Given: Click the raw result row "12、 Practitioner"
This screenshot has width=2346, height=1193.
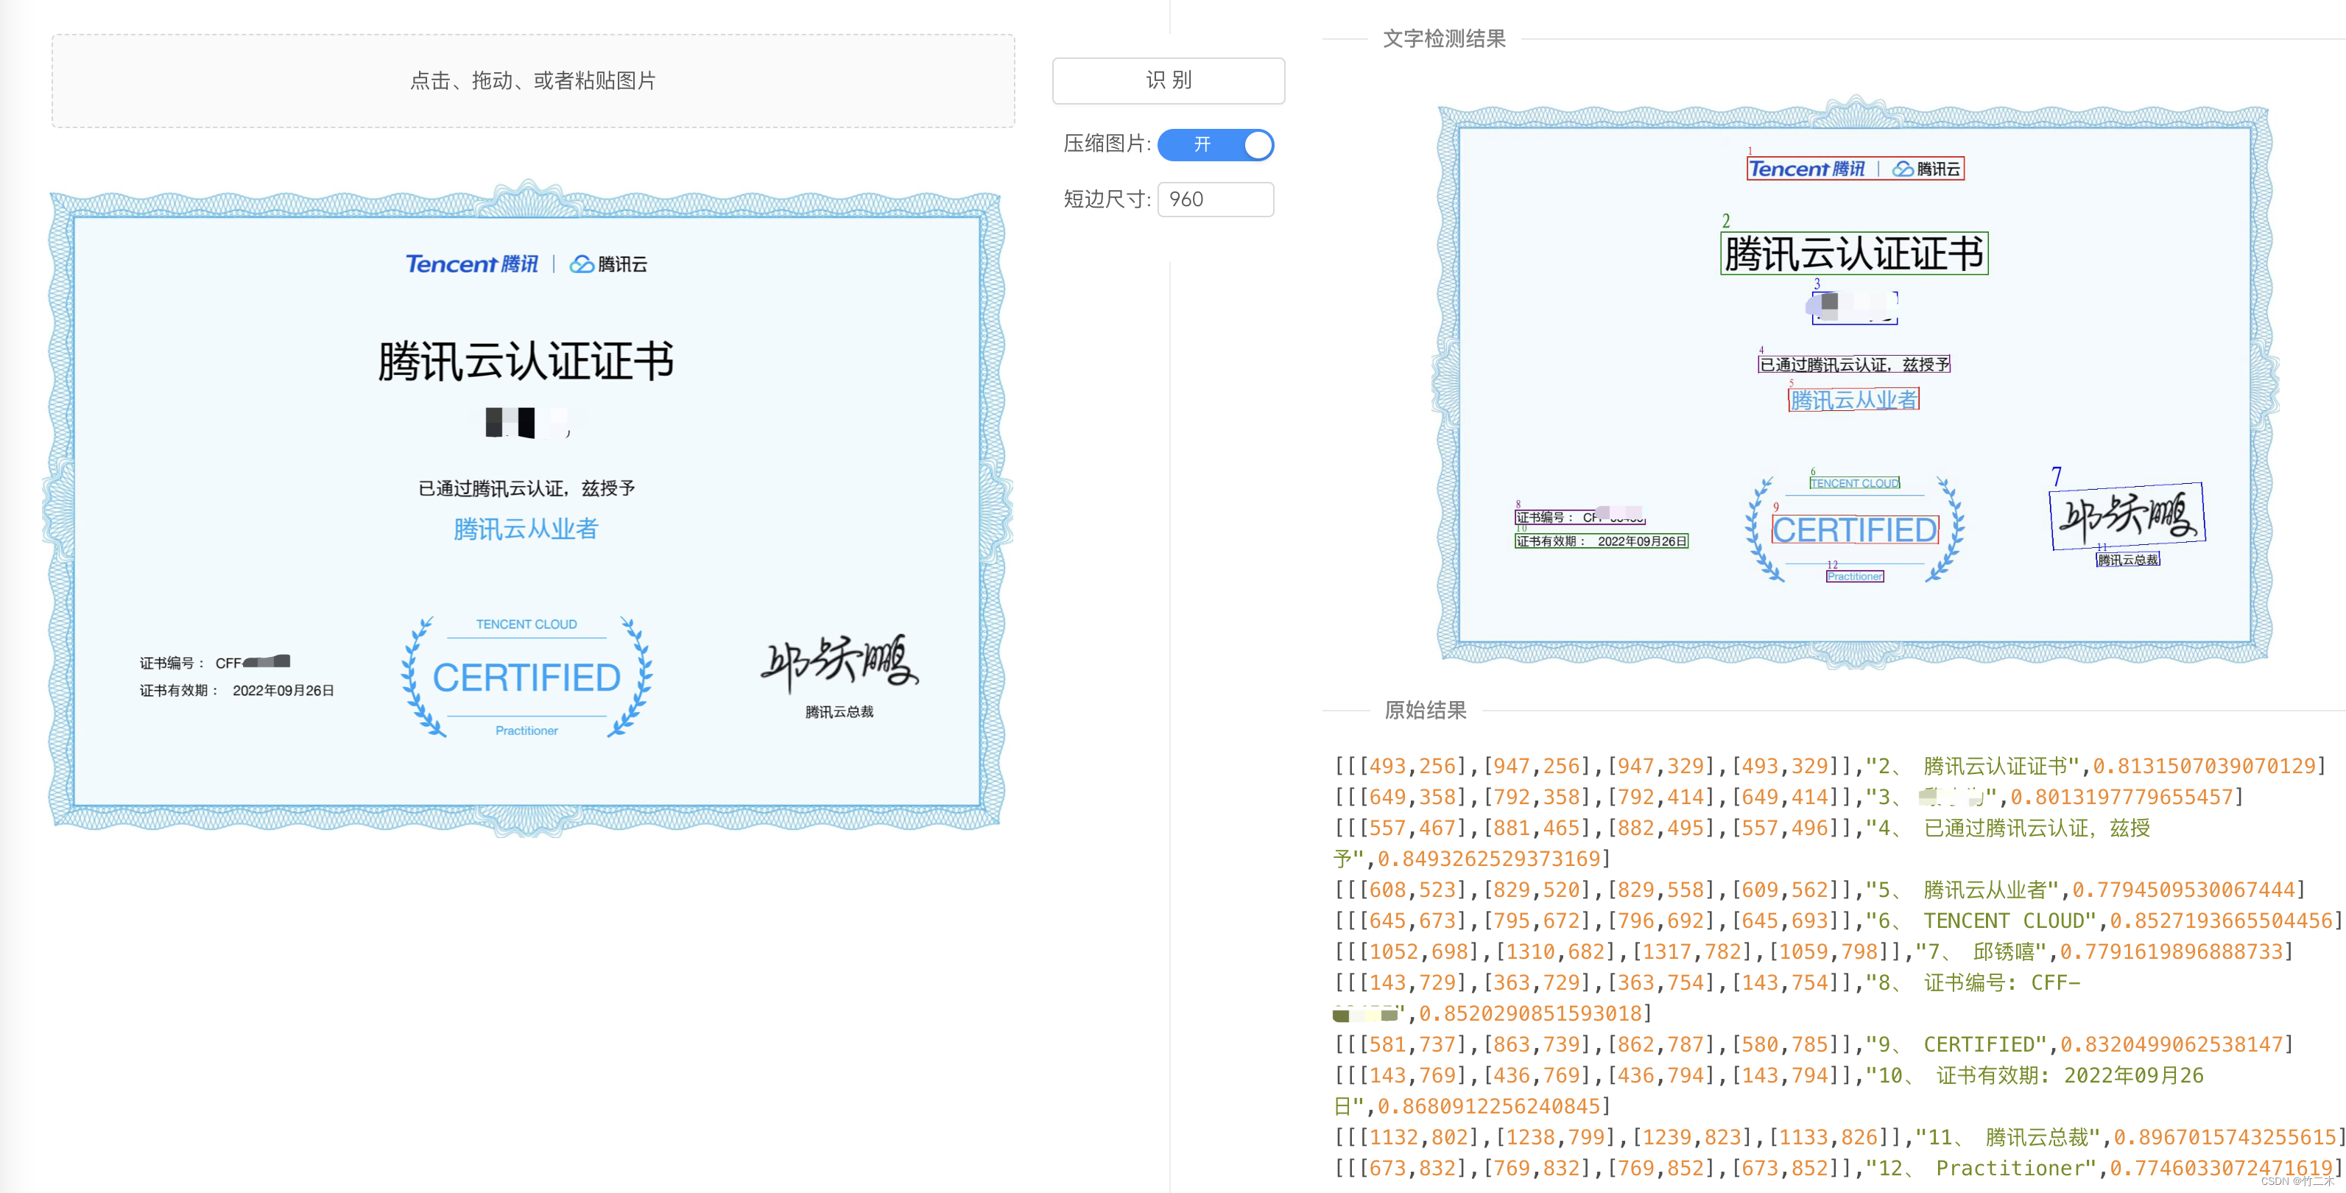Looking at the screenshot, I should click(1838, 1169).
